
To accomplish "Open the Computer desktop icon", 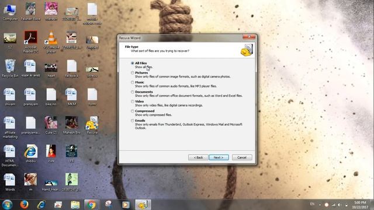I will point(10,12).
